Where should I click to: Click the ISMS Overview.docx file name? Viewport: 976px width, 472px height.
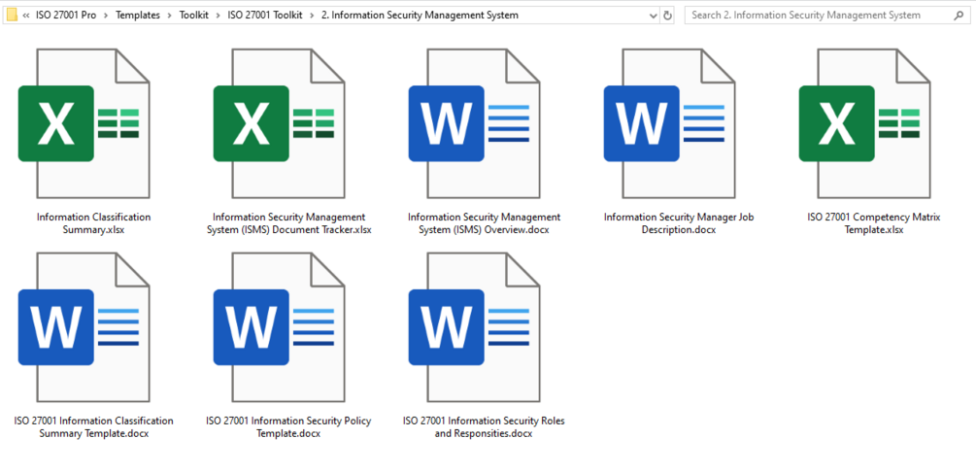pyautogui.click(x=485, y=223)
